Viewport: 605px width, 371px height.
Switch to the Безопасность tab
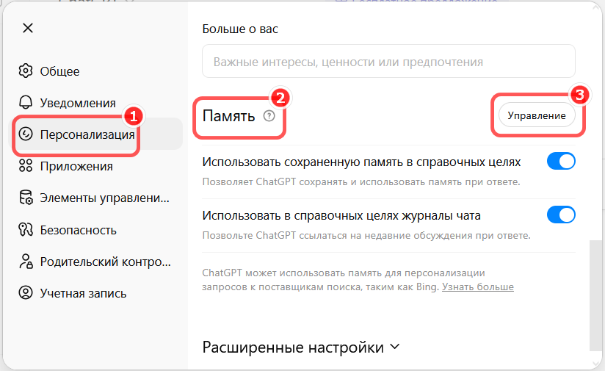[78, 230]
